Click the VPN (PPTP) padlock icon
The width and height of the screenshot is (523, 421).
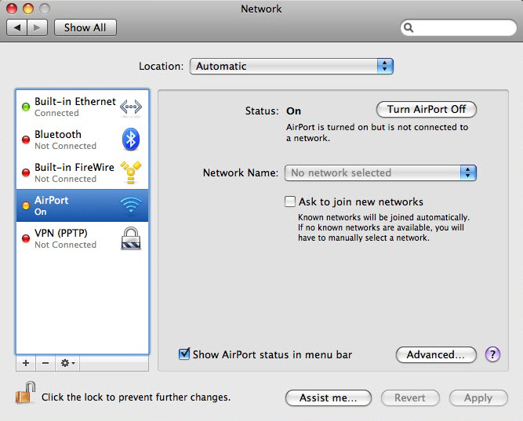click(x=130, y=238)
